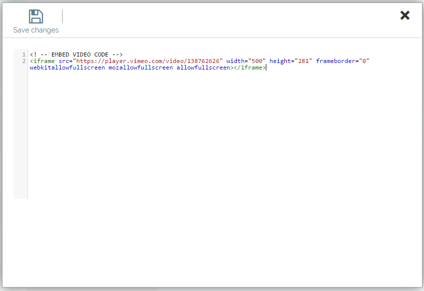Click the closing </iframe> tag

point(250,67)
